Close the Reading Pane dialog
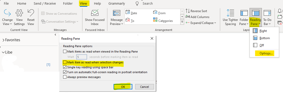The height and width of the screenshot is (93, 283). pos(152,38)
